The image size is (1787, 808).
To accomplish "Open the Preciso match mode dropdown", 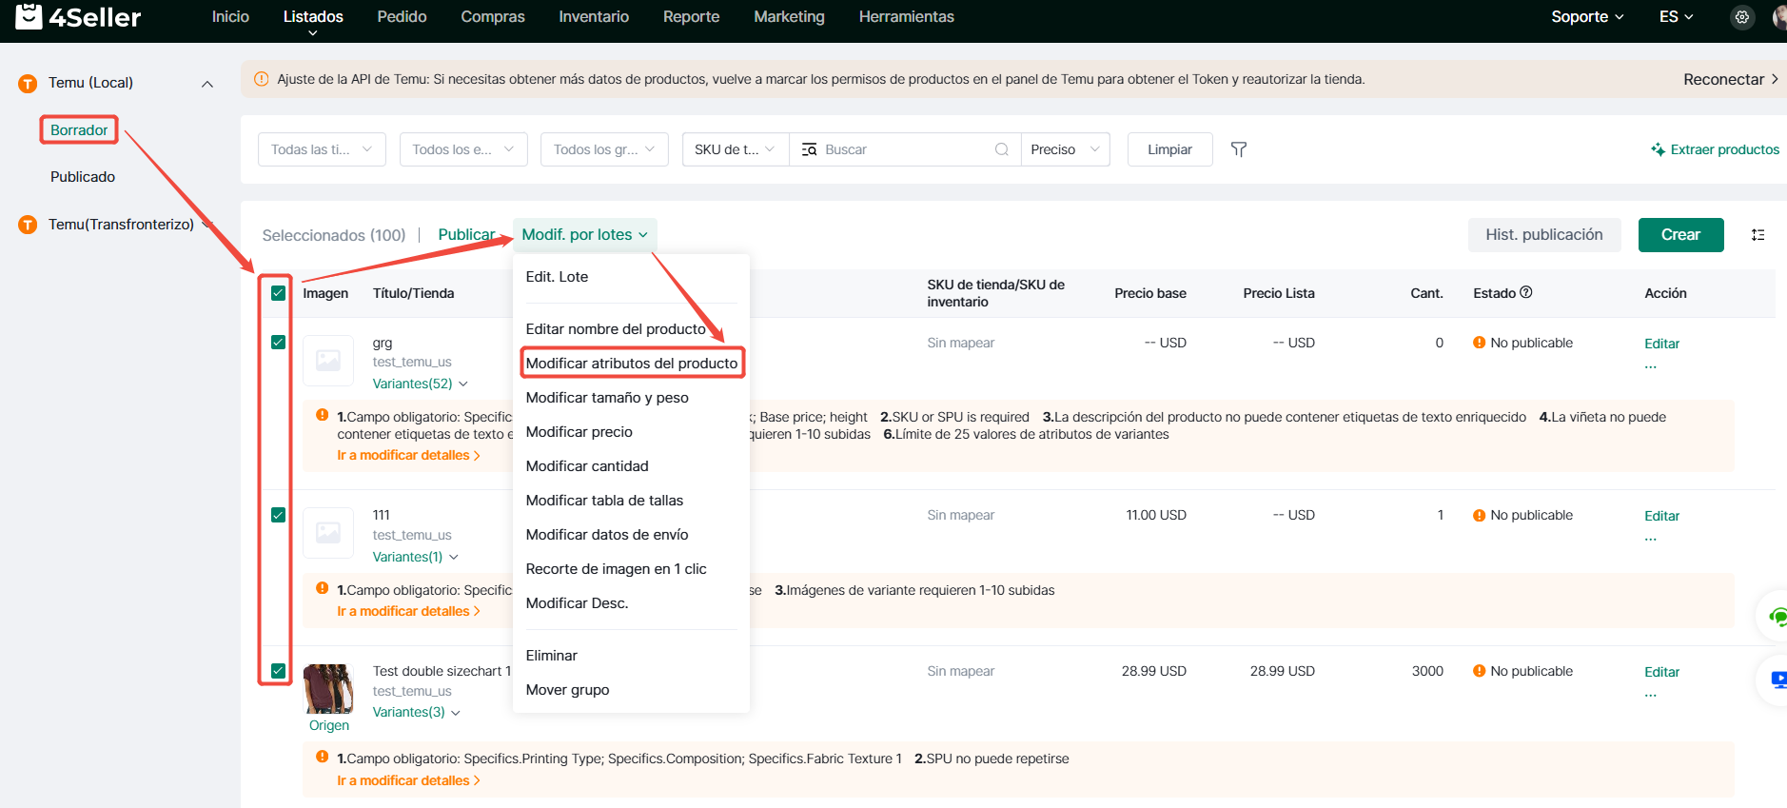I will [1065, 149].
